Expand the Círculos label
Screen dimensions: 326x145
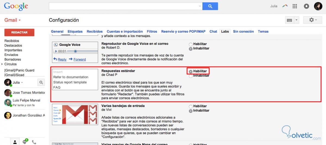coord(2,64)
